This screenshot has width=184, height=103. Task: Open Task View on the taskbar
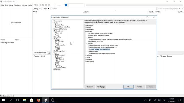[x=17, y=100]
